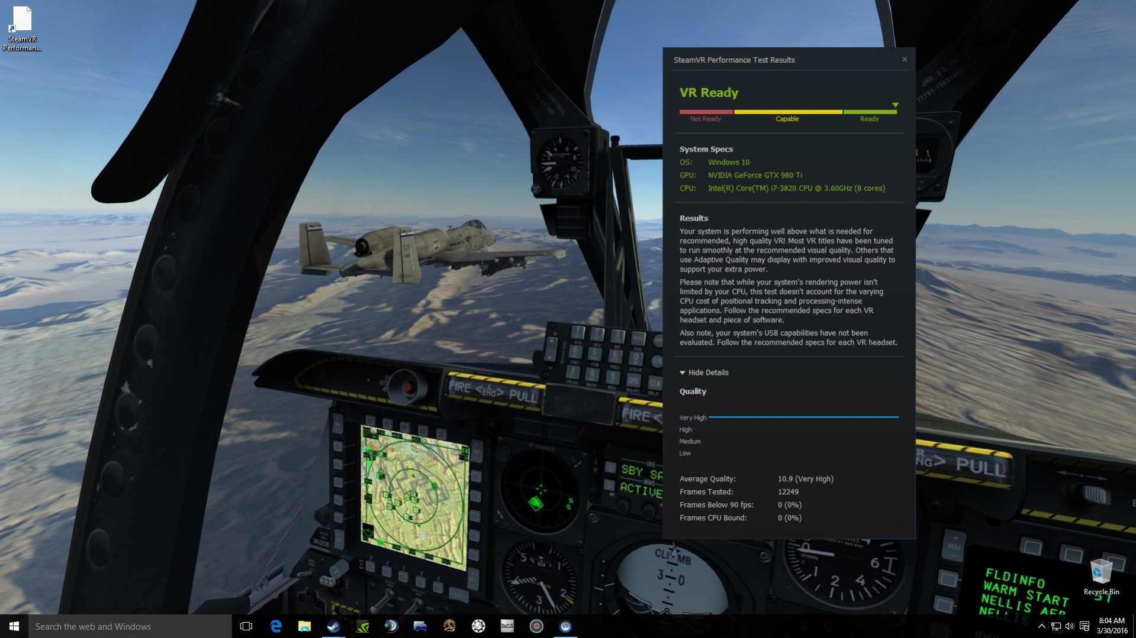Open the round target-like taskbar icon
The height and width of the screenshot is (638, 1136).
536,626
